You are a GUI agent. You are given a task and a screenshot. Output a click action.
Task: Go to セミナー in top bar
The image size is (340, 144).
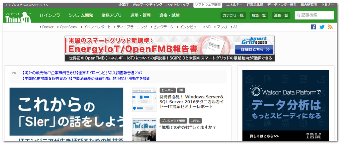tap(327, 5)
